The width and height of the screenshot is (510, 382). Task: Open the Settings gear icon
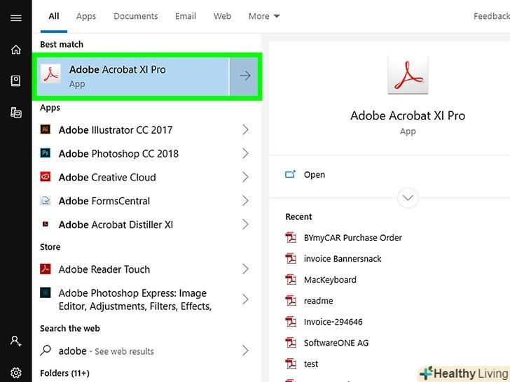click(x=15, y=373)
